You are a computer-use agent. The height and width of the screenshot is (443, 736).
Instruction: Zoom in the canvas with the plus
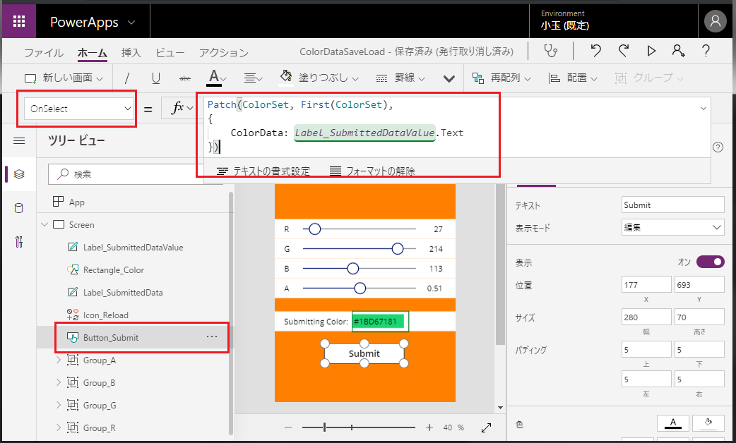(x=429, y=427)
